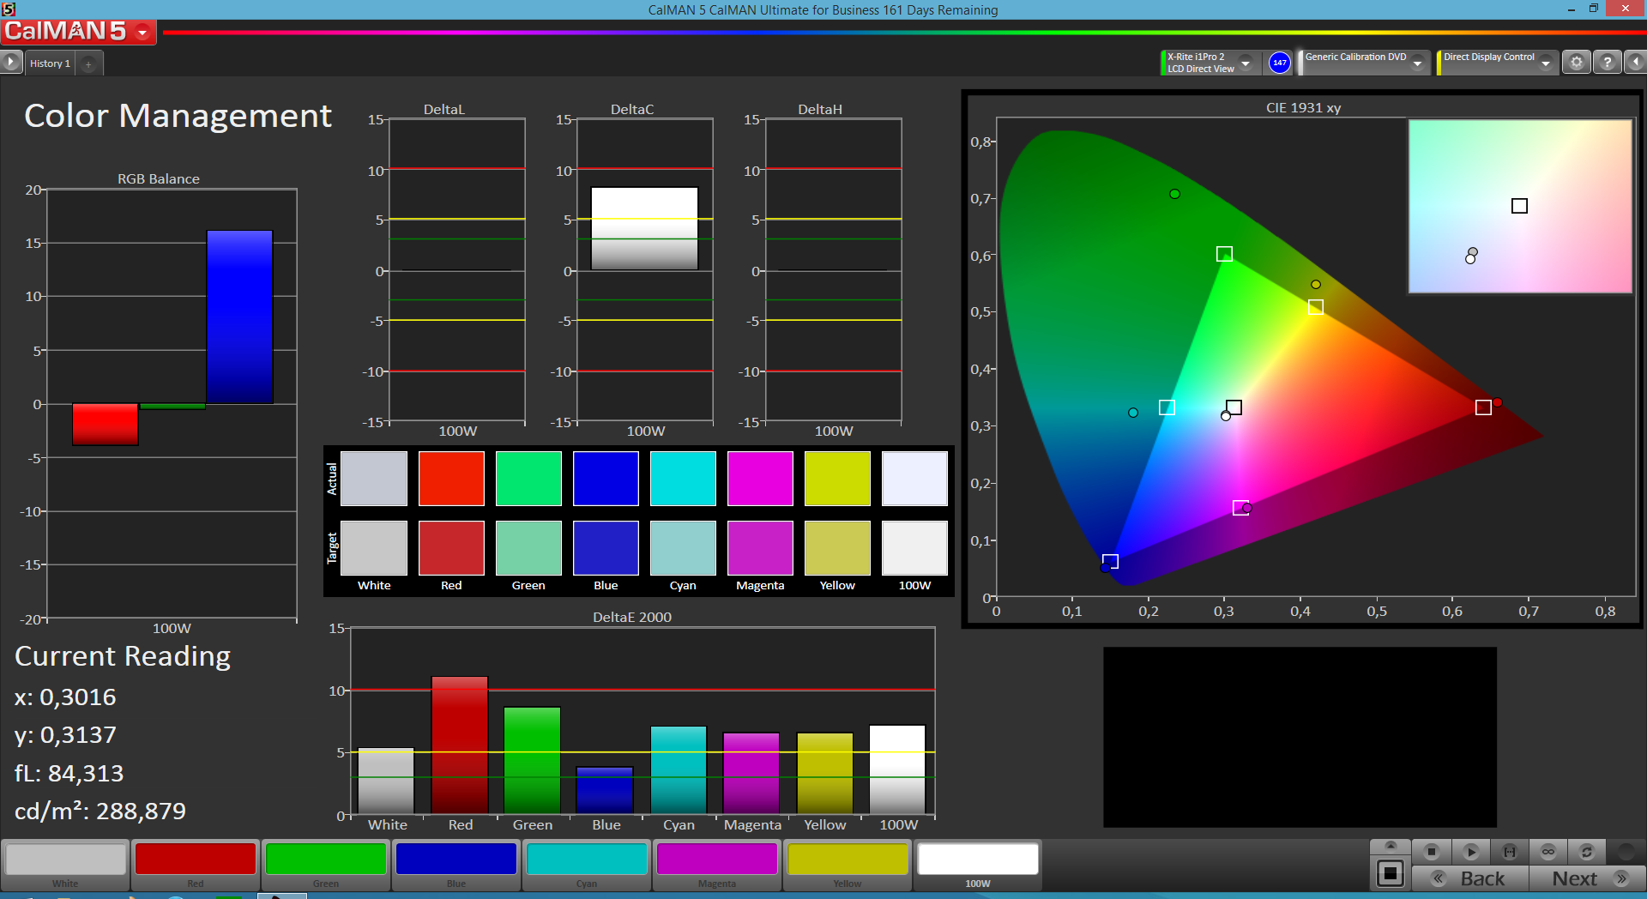Click the x: 0,3016 reading

tap(65, 697)
